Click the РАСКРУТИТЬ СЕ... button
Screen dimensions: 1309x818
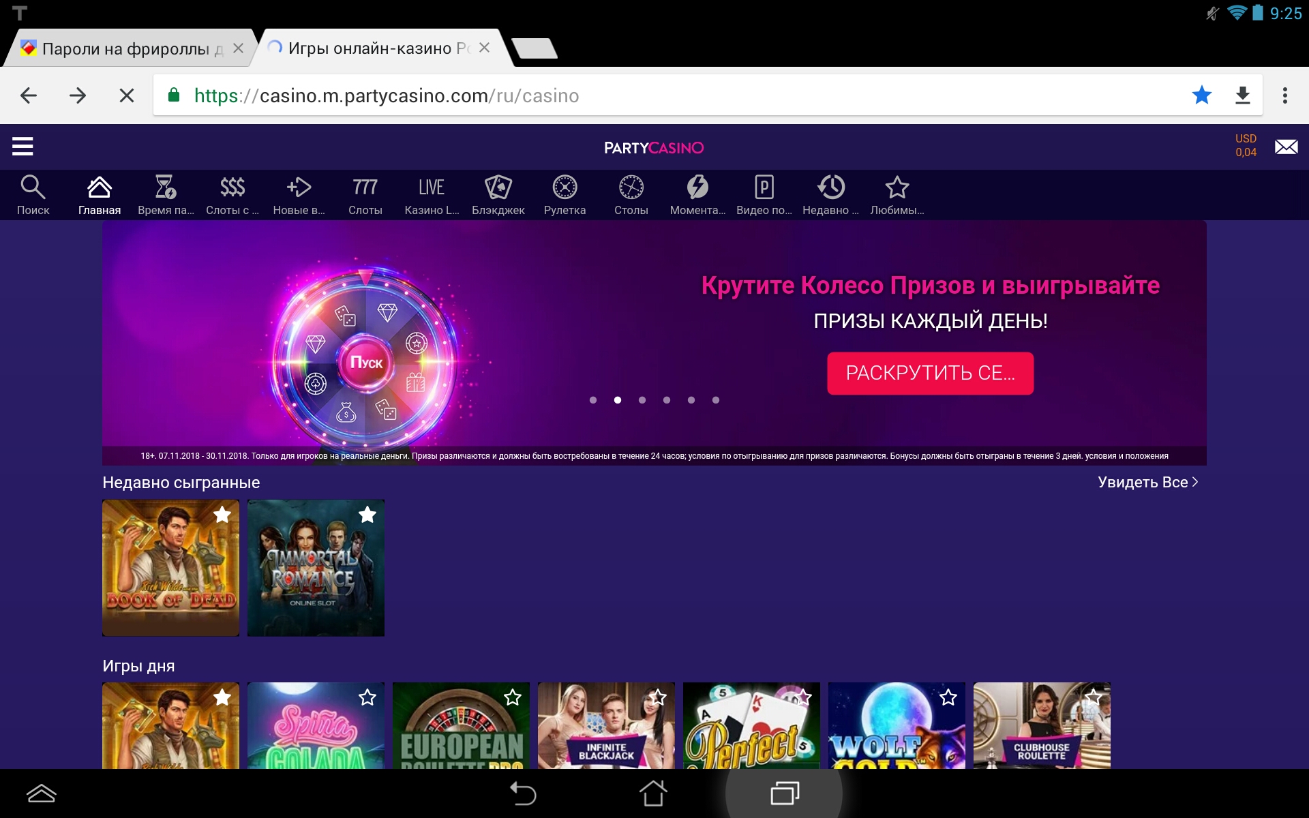pyautogui.click(x=930, y=373)
